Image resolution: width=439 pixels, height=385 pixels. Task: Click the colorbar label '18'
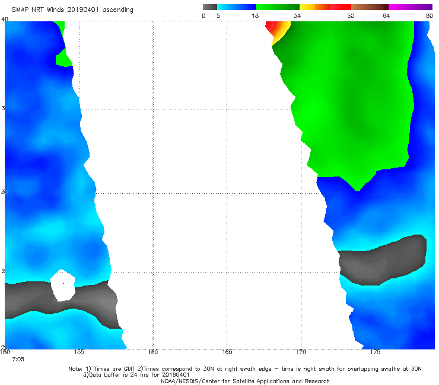[x=255, y=15]
